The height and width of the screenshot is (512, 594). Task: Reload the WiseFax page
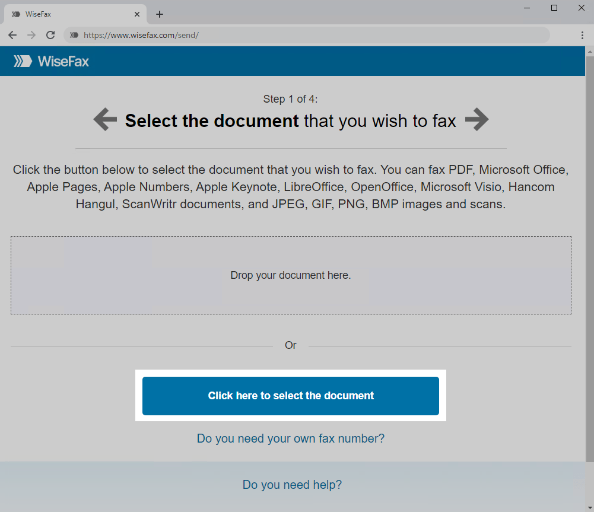coord(50,35)
